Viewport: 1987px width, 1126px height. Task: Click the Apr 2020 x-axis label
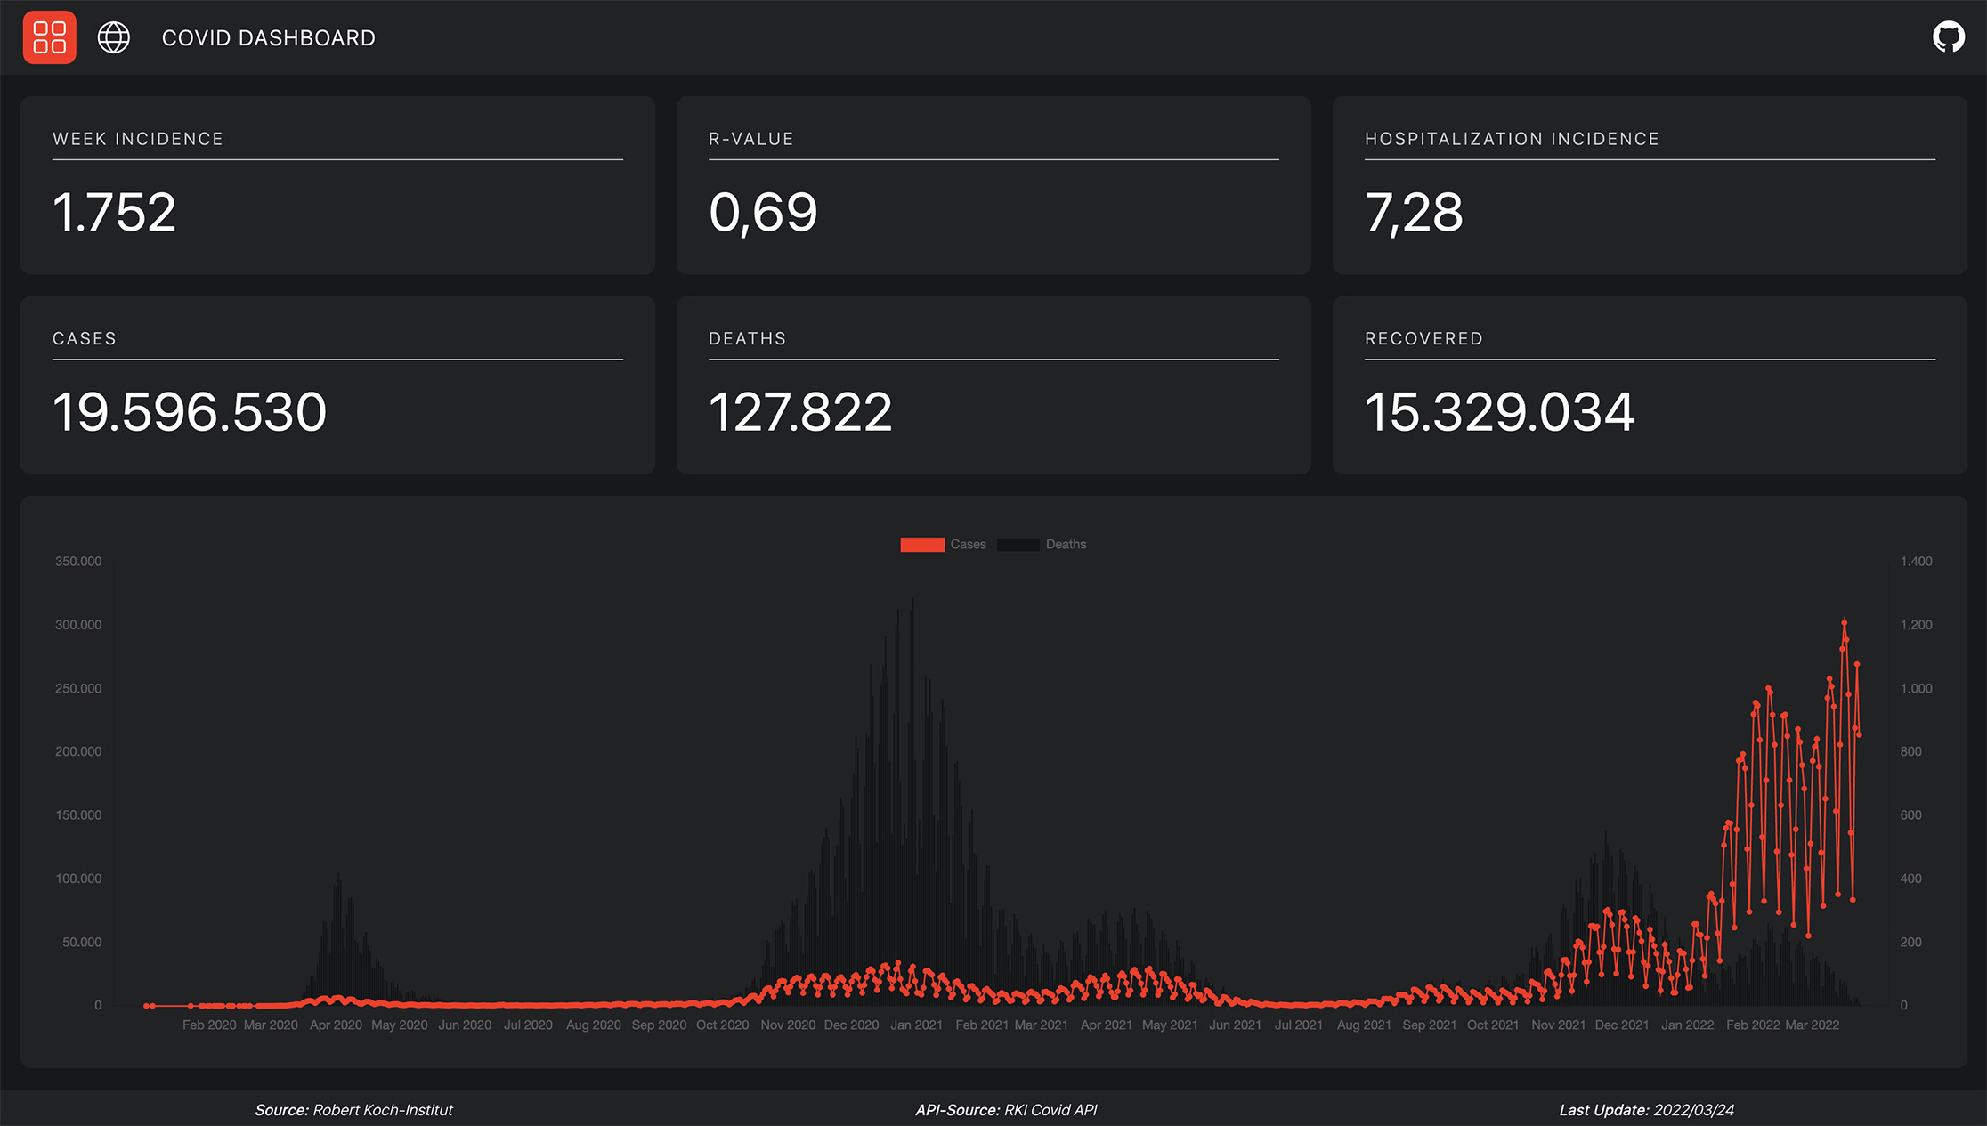336,1025
